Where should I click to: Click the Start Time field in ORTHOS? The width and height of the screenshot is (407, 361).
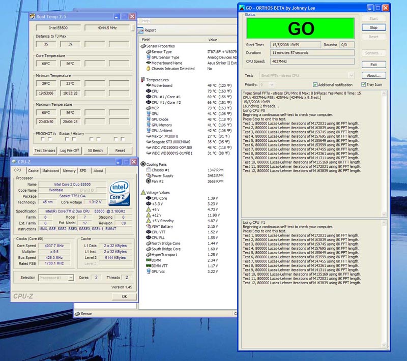(x=296, y=45)
